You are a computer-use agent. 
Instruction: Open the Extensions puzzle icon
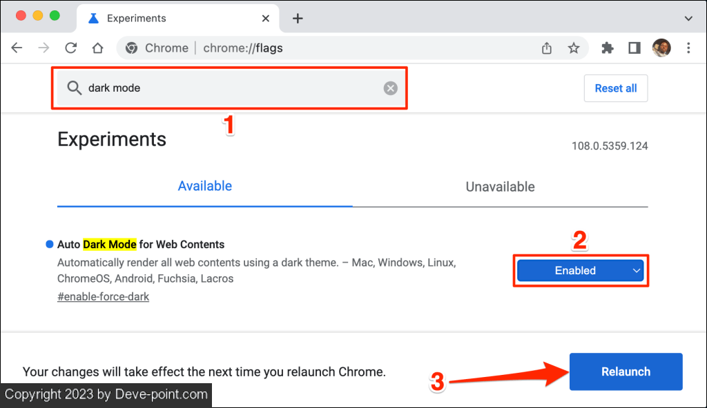[608, 48]
